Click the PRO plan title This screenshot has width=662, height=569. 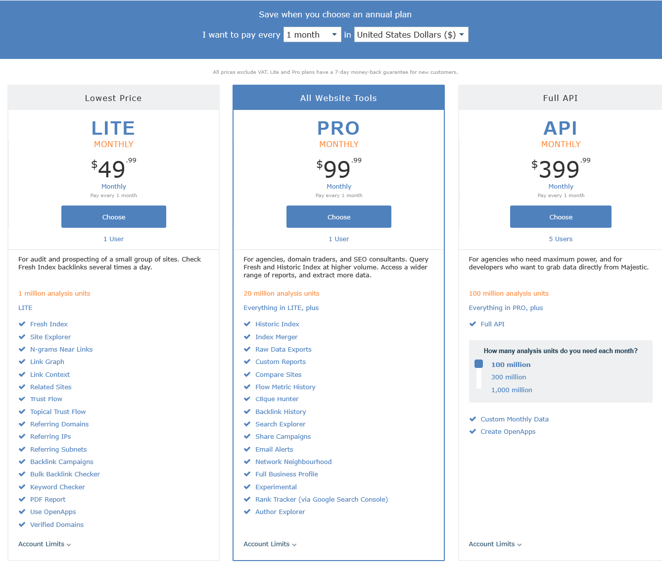point(338,128)
